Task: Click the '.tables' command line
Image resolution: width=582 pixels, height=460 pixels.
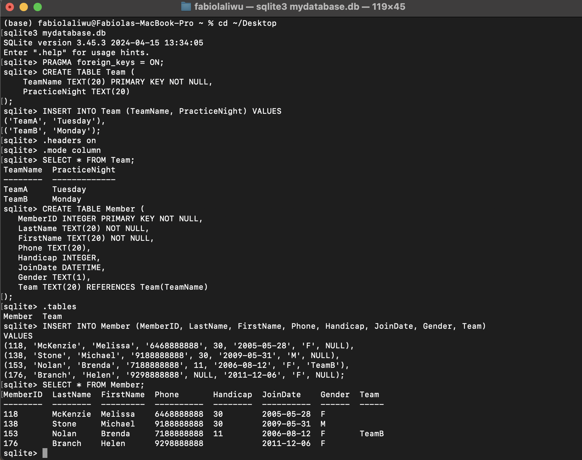Action: (59, 307)
